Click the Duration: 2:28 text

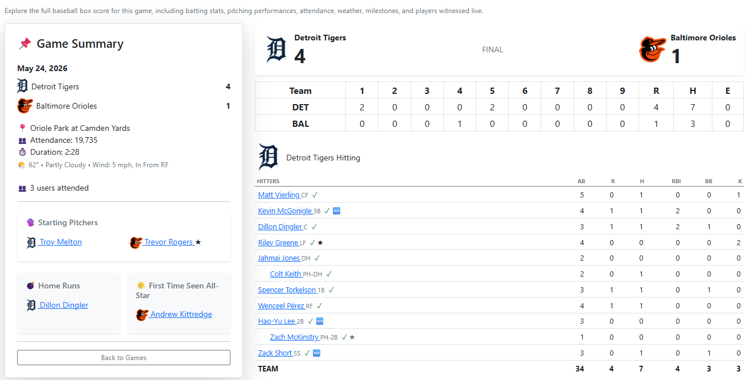(x=54, y=152)
